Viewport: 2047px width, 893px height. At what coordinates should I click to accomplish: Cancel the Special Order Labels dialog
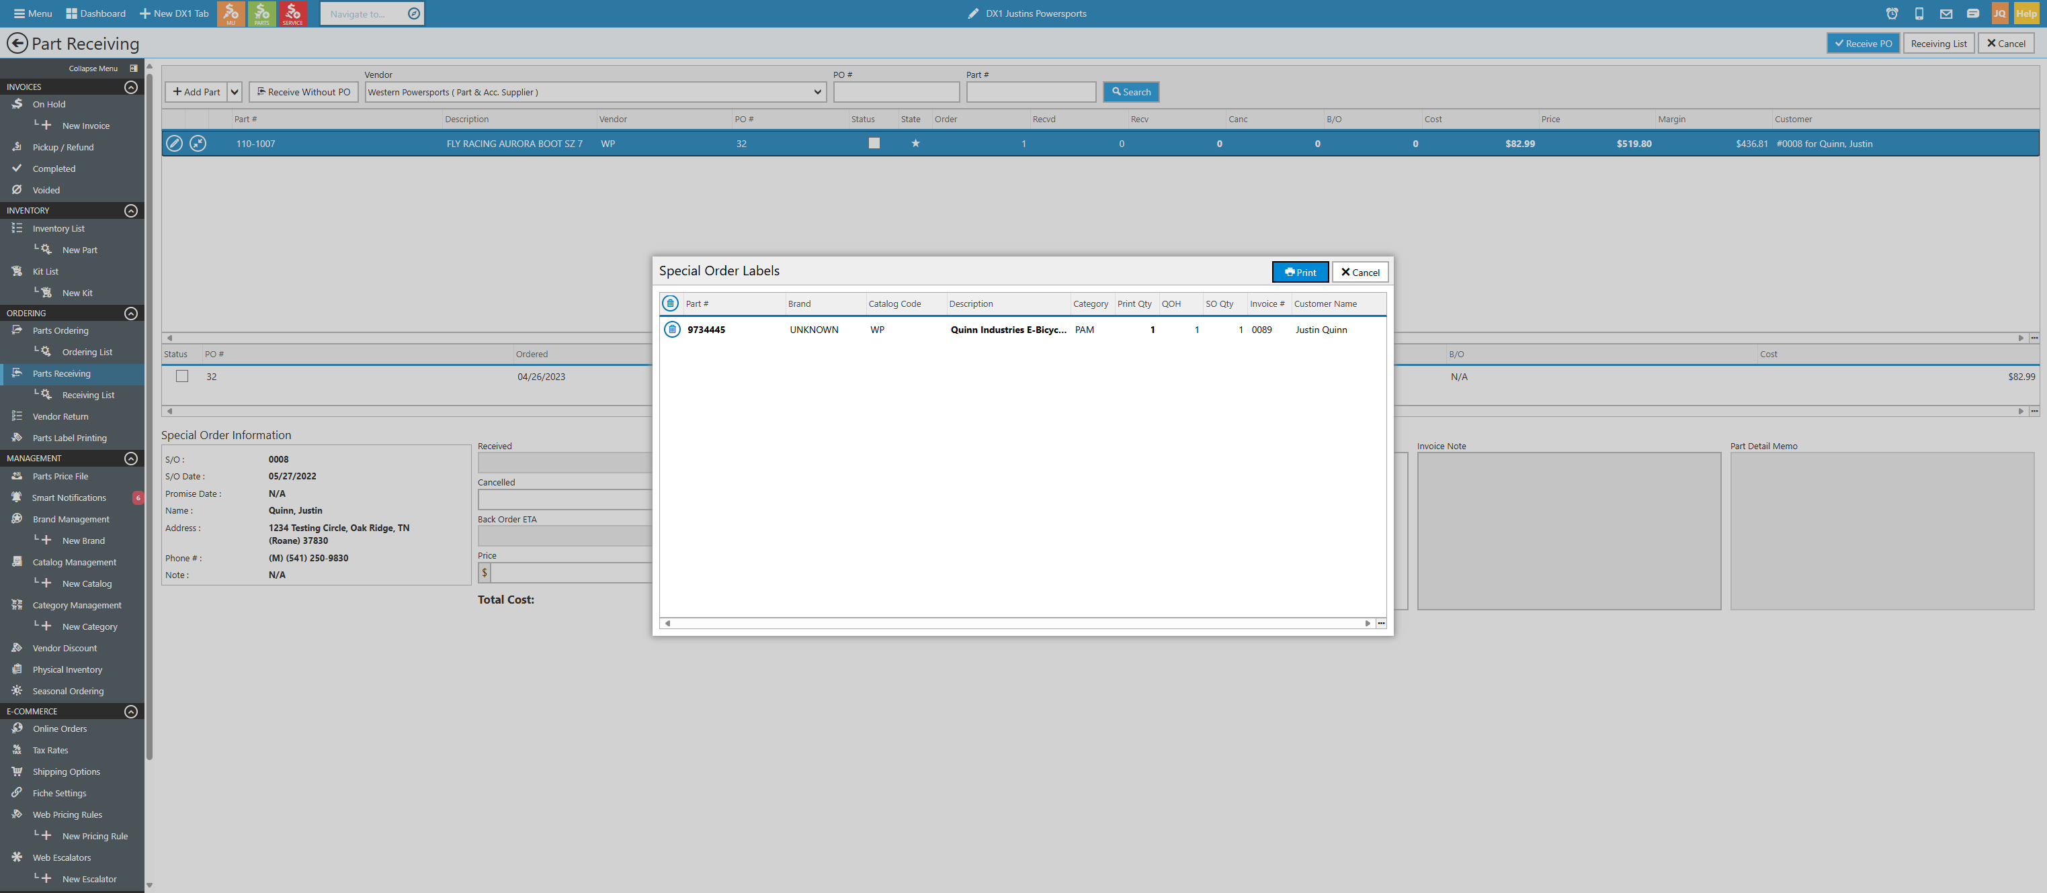1360,273
